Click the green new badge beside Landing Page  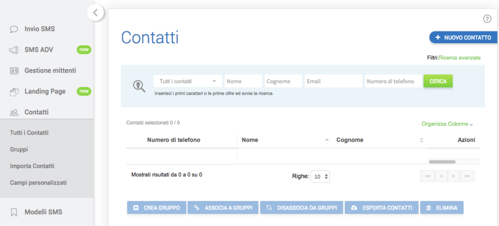[x=84, y=92]
